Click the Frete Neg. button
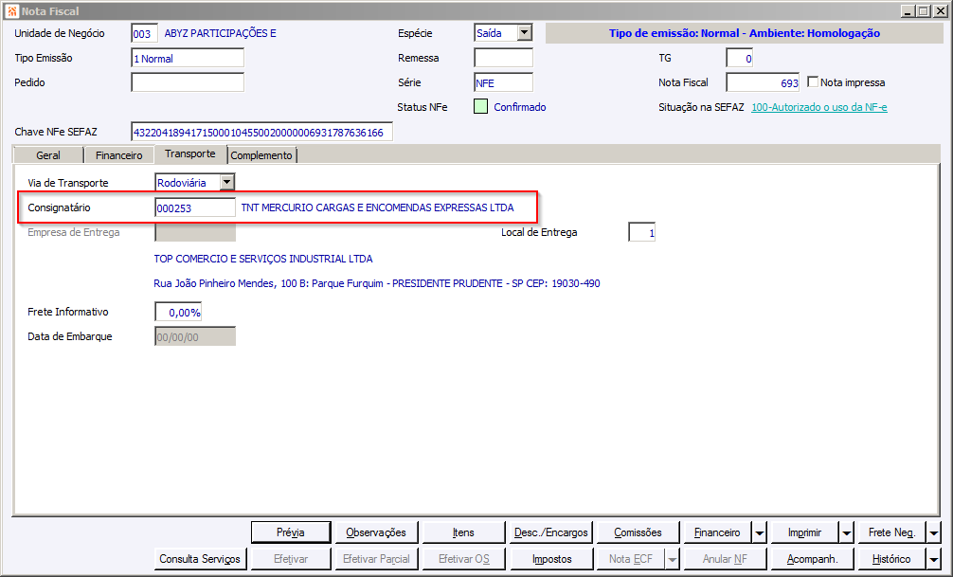The image size is (953, 577). click(x=891, y=532)
